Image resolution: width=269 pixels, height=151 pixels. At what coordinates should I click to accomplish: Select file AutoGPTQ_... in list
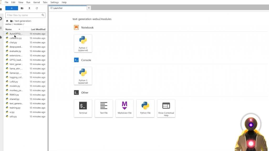25,34
